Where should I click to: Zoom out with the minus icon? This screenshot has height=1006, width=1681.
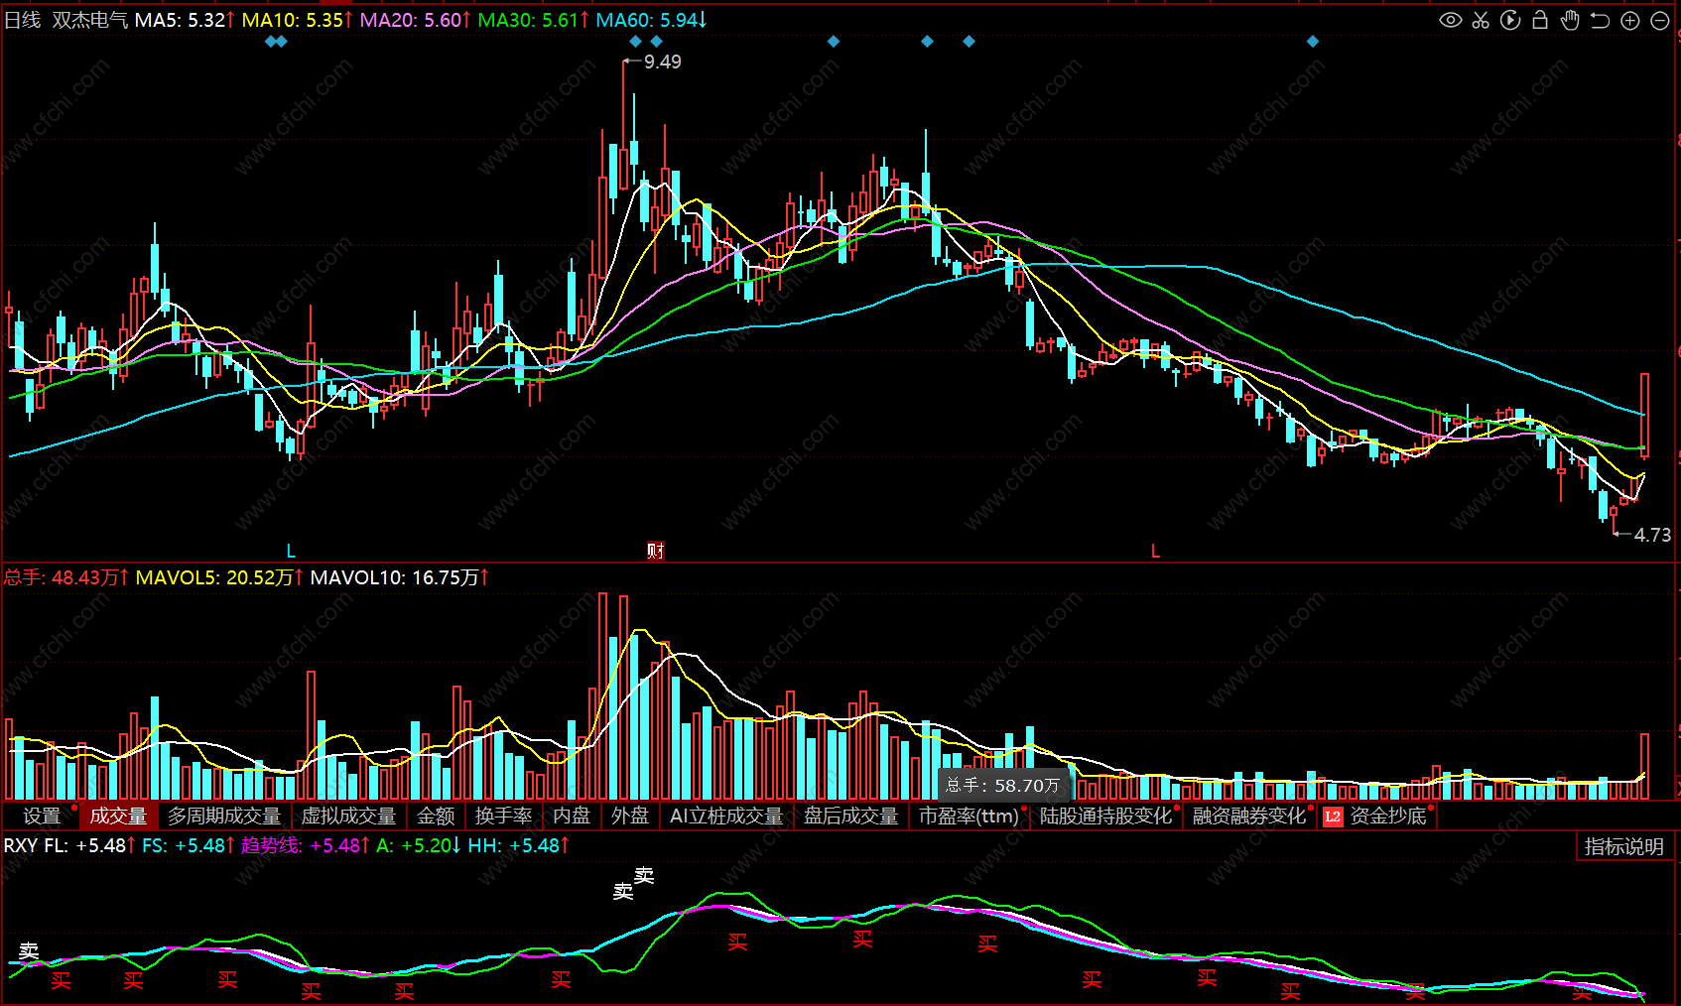1659,20
